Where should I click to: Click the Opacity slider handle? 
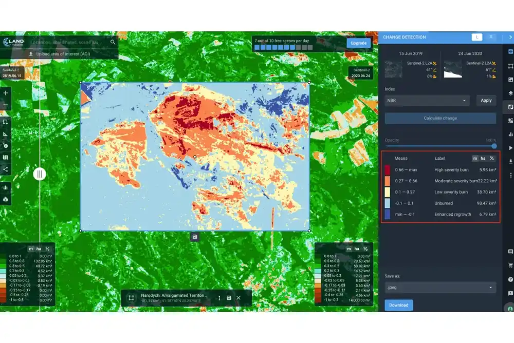pyautogui.click(x=494, y=146)
